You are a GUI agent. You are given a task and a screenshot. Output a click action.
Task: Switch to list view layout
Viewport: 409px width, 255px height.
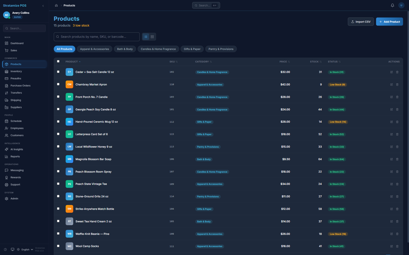(146, 37)
